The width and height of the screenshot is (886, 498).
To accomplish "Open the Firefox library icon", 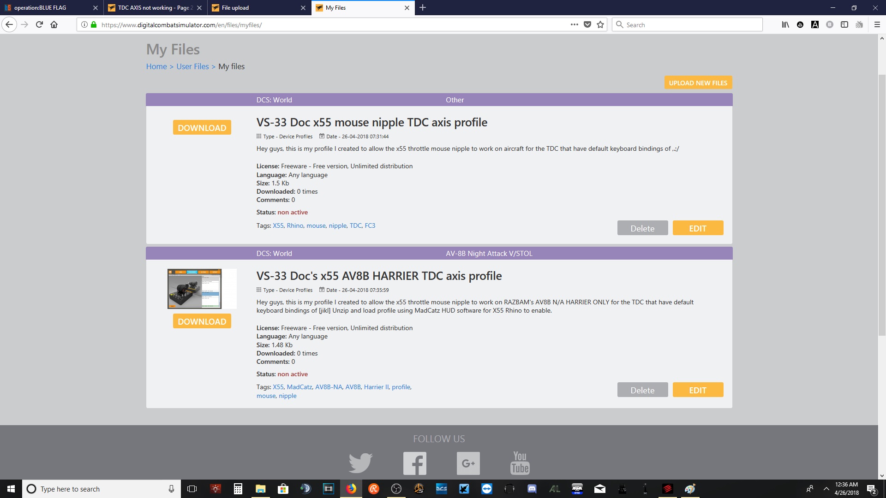I will click(x=785, y=25).
